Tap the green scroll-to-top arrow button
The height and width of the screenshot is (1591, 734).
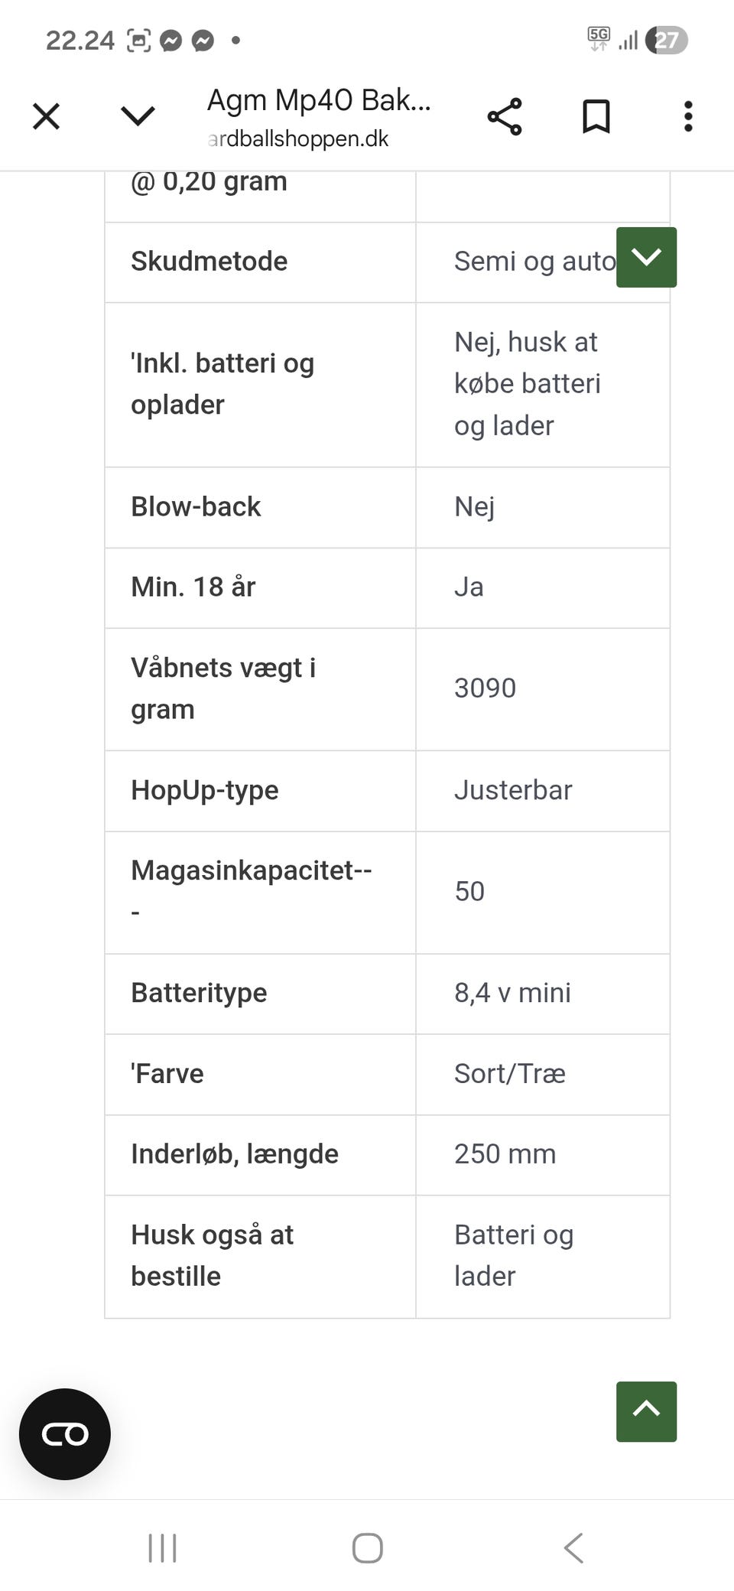646,1411
